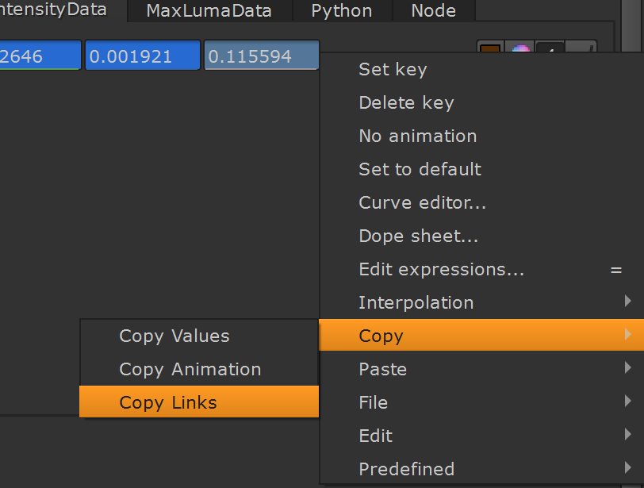Open the Node tab

click(434, 10)
